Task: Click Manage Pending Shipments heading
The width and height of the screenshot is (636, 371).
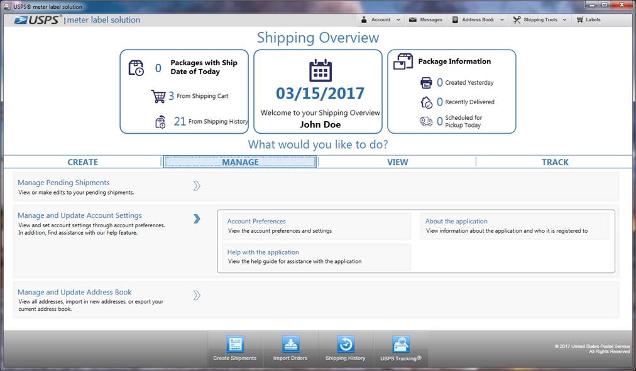Action: 63,183
